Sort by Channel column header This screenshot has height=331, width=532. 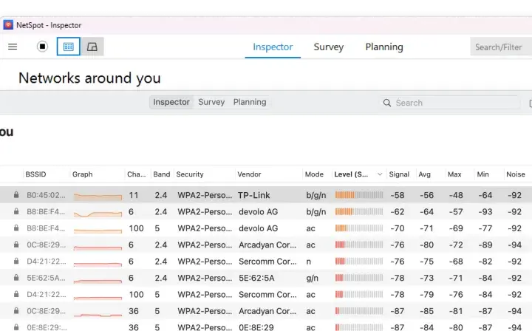[137, 174]
